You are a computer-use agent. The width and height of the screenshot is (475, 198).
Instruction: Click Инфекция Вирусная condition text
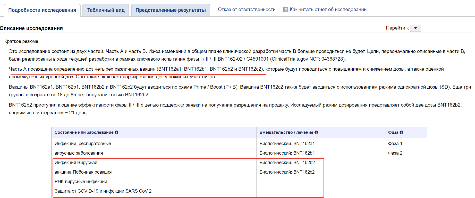click(76, 163)
